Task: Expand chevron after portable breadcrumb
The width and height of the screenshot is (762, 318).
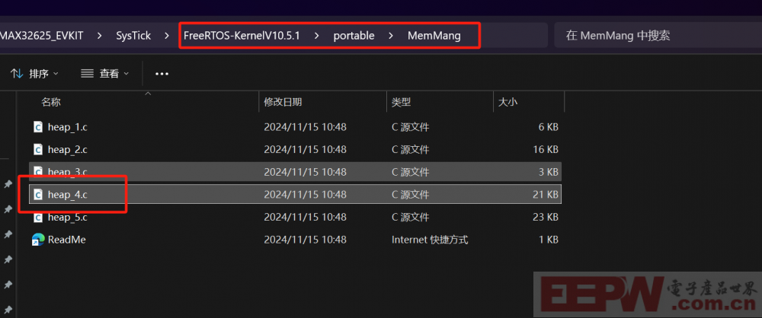Action: 391,36
